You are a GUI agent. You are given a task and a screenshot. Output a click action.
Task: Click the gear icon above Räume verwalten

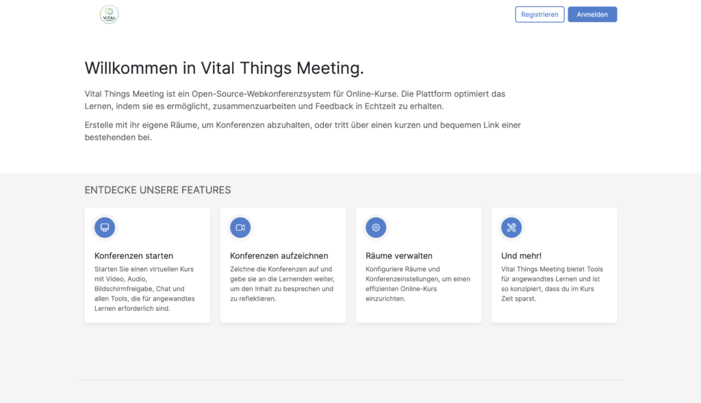[376, 227]
